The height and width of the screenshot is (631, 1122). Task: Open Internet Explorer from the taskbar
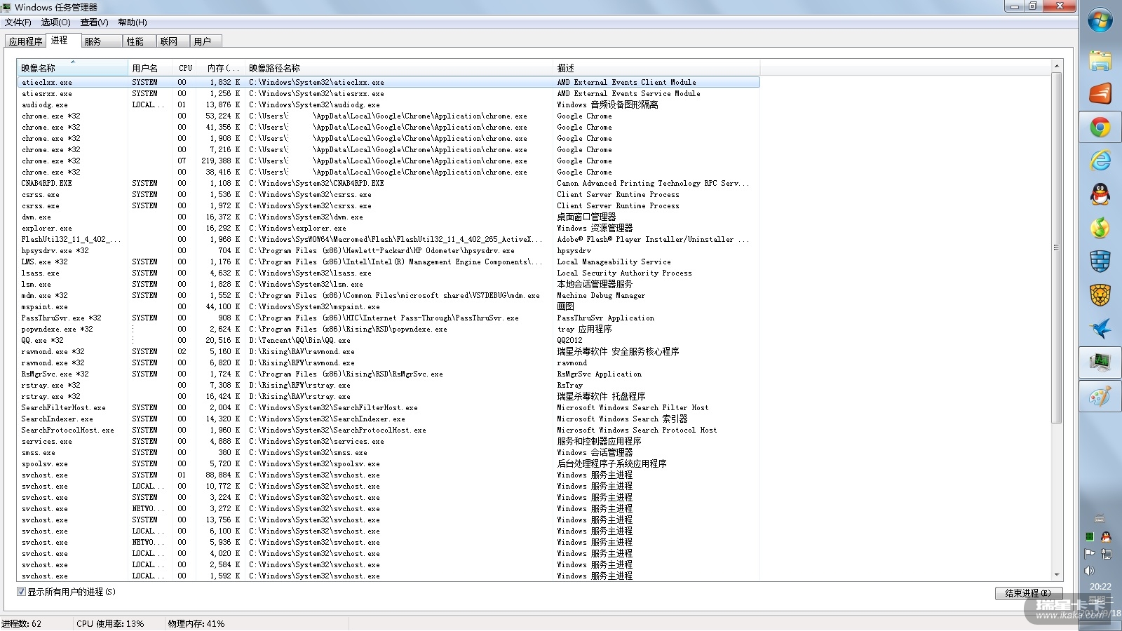pyautogui.click(x=1100, y=161)
